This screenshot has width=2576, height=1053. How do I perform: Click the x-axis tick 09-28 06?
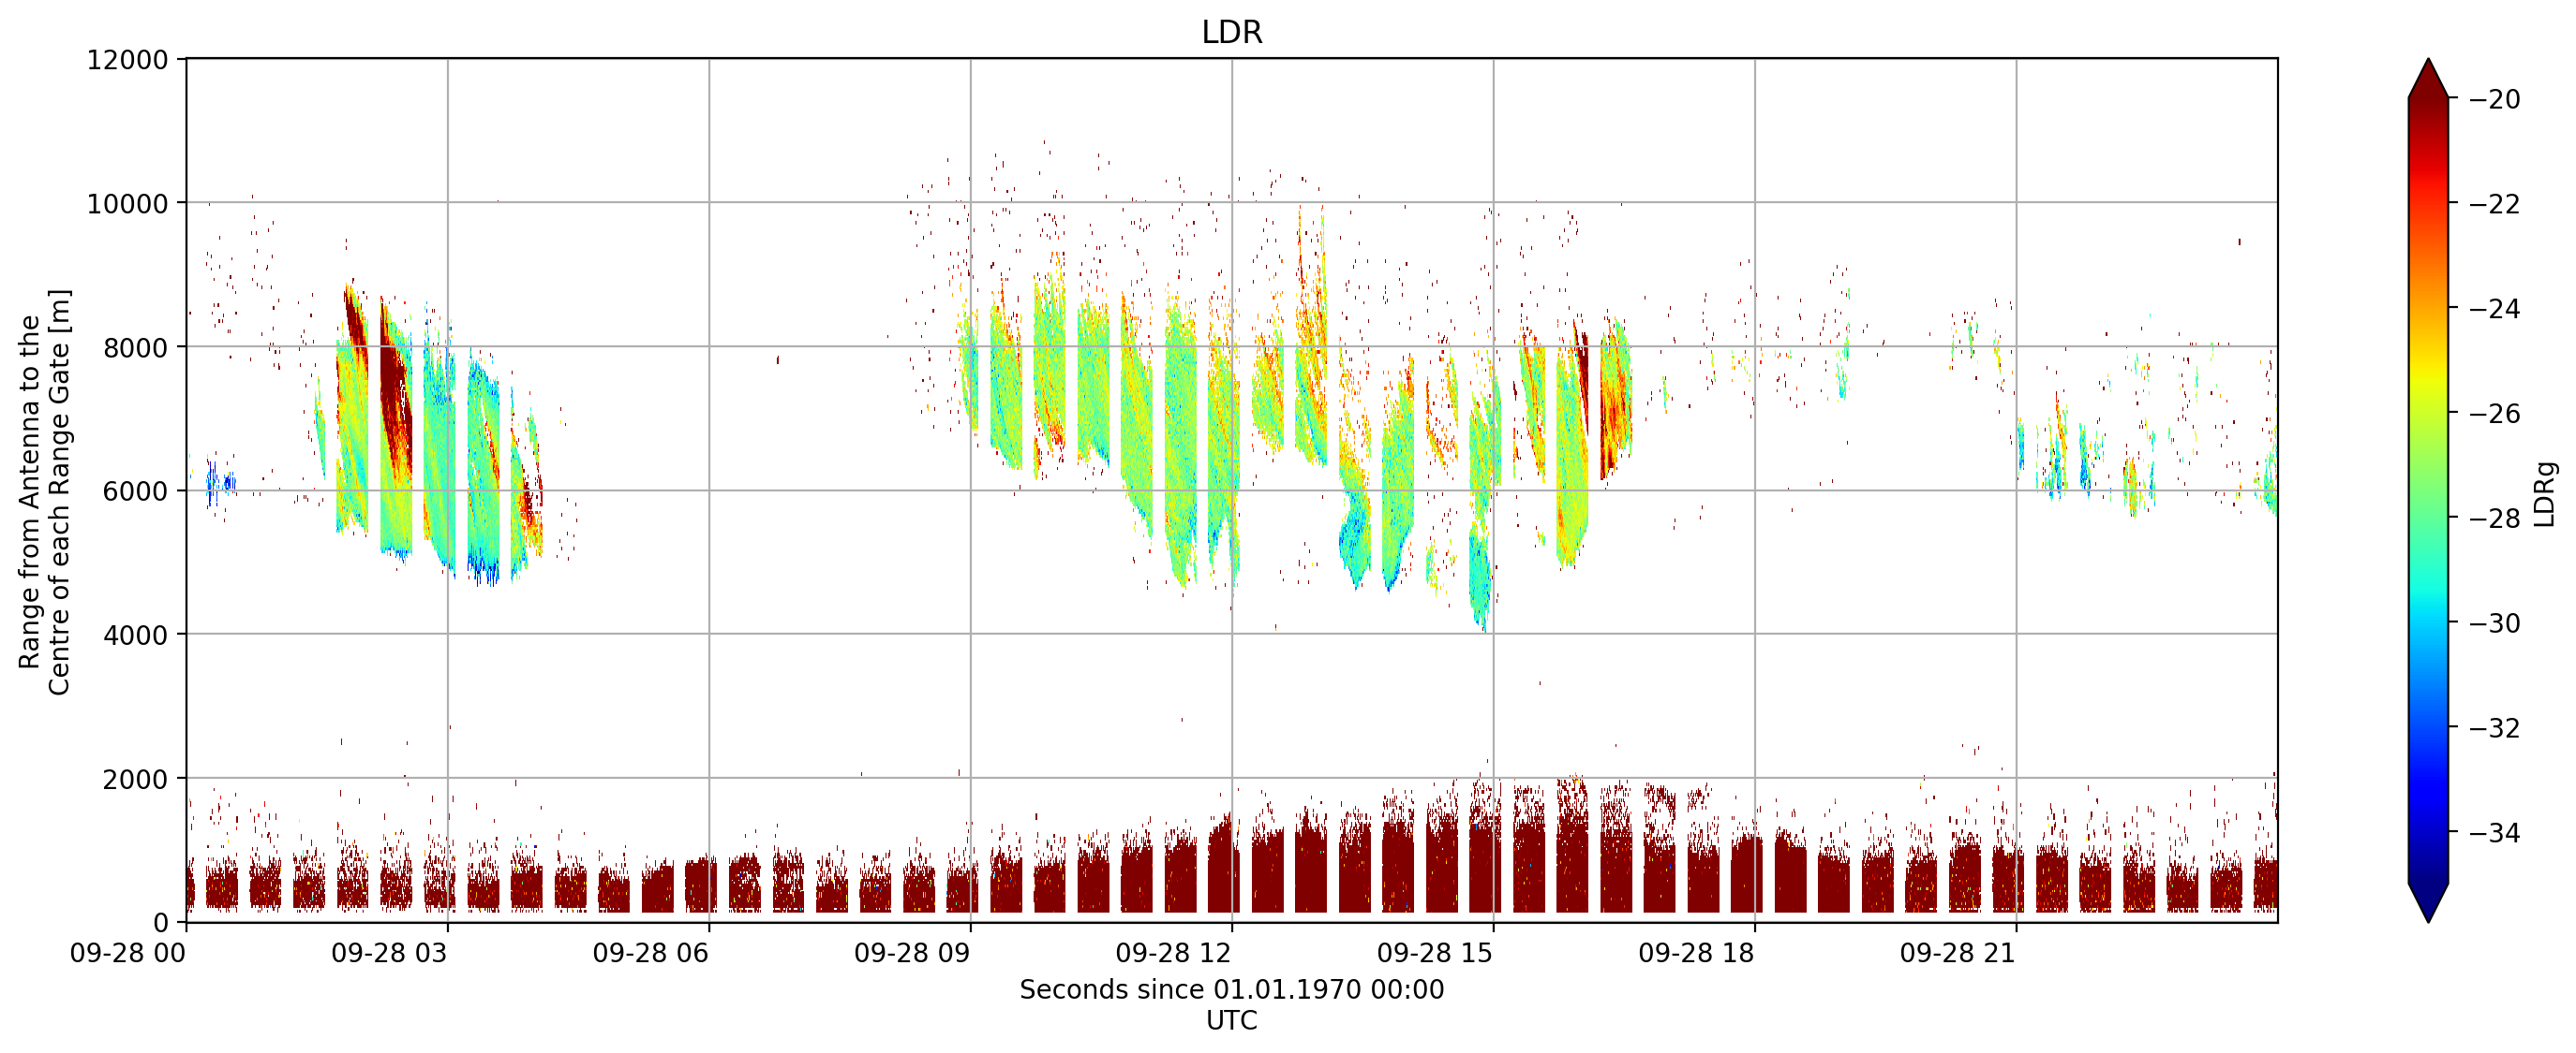click(651, 953)
